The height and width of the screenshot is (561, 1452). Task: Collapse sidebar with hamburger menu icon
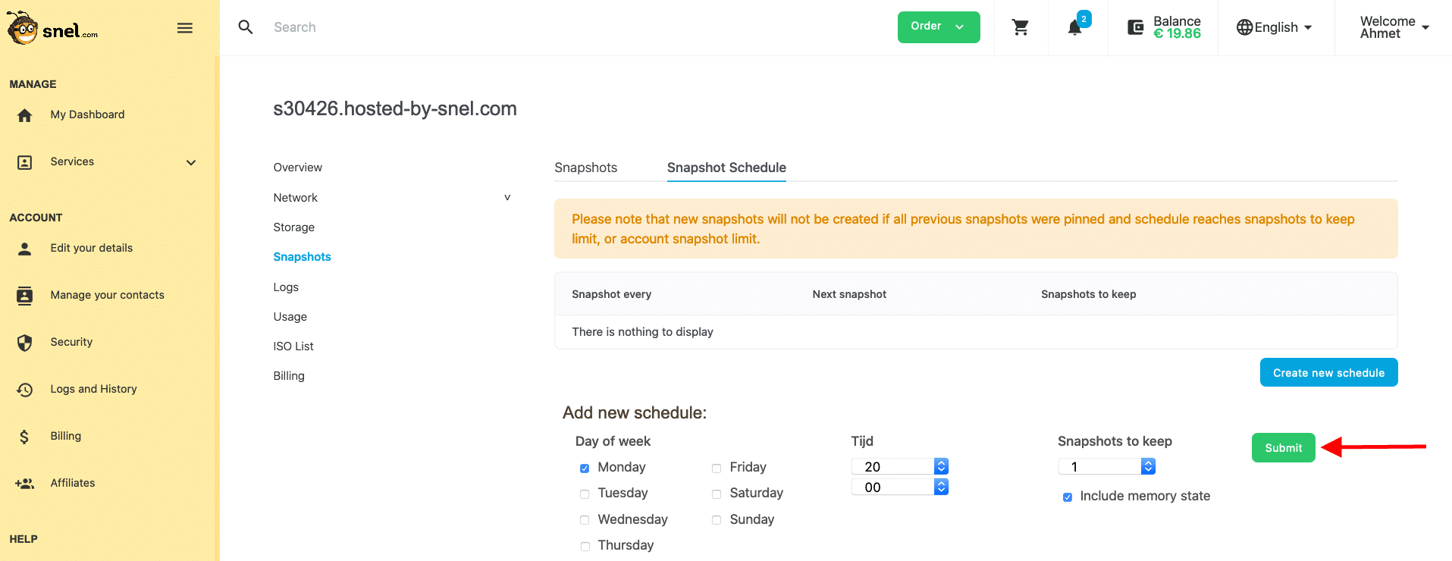[x=185, y=28]
